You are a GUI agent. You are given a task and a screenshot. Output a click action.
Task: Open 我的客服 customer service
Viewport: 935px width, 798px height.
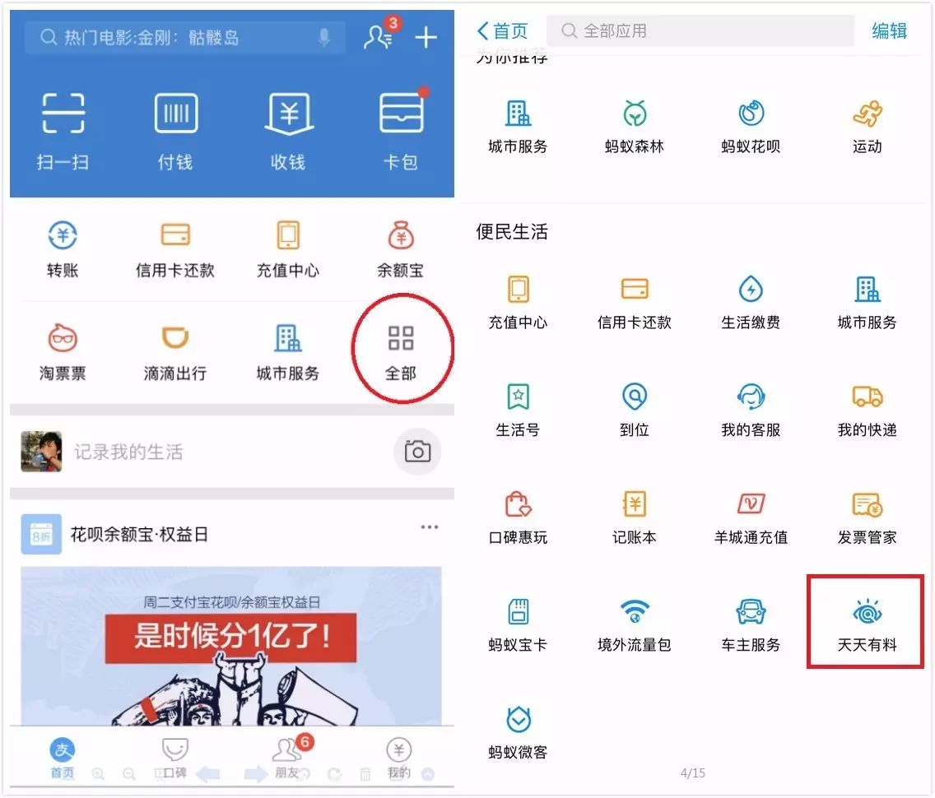(751, 411)
